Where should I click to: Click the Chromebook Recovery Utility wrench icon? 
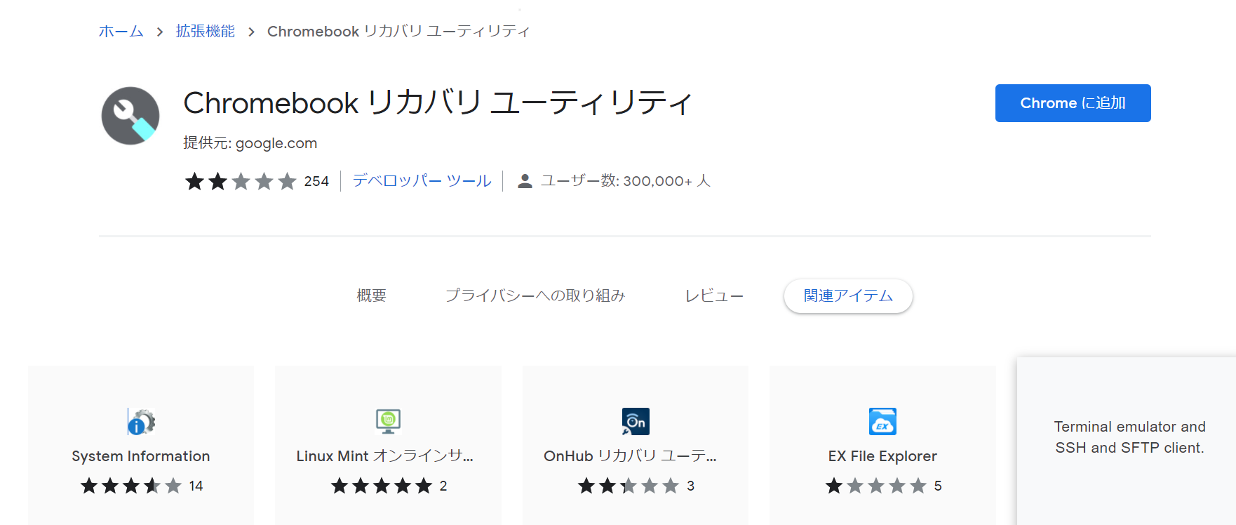pyautogui.click(x=130, y=116)
